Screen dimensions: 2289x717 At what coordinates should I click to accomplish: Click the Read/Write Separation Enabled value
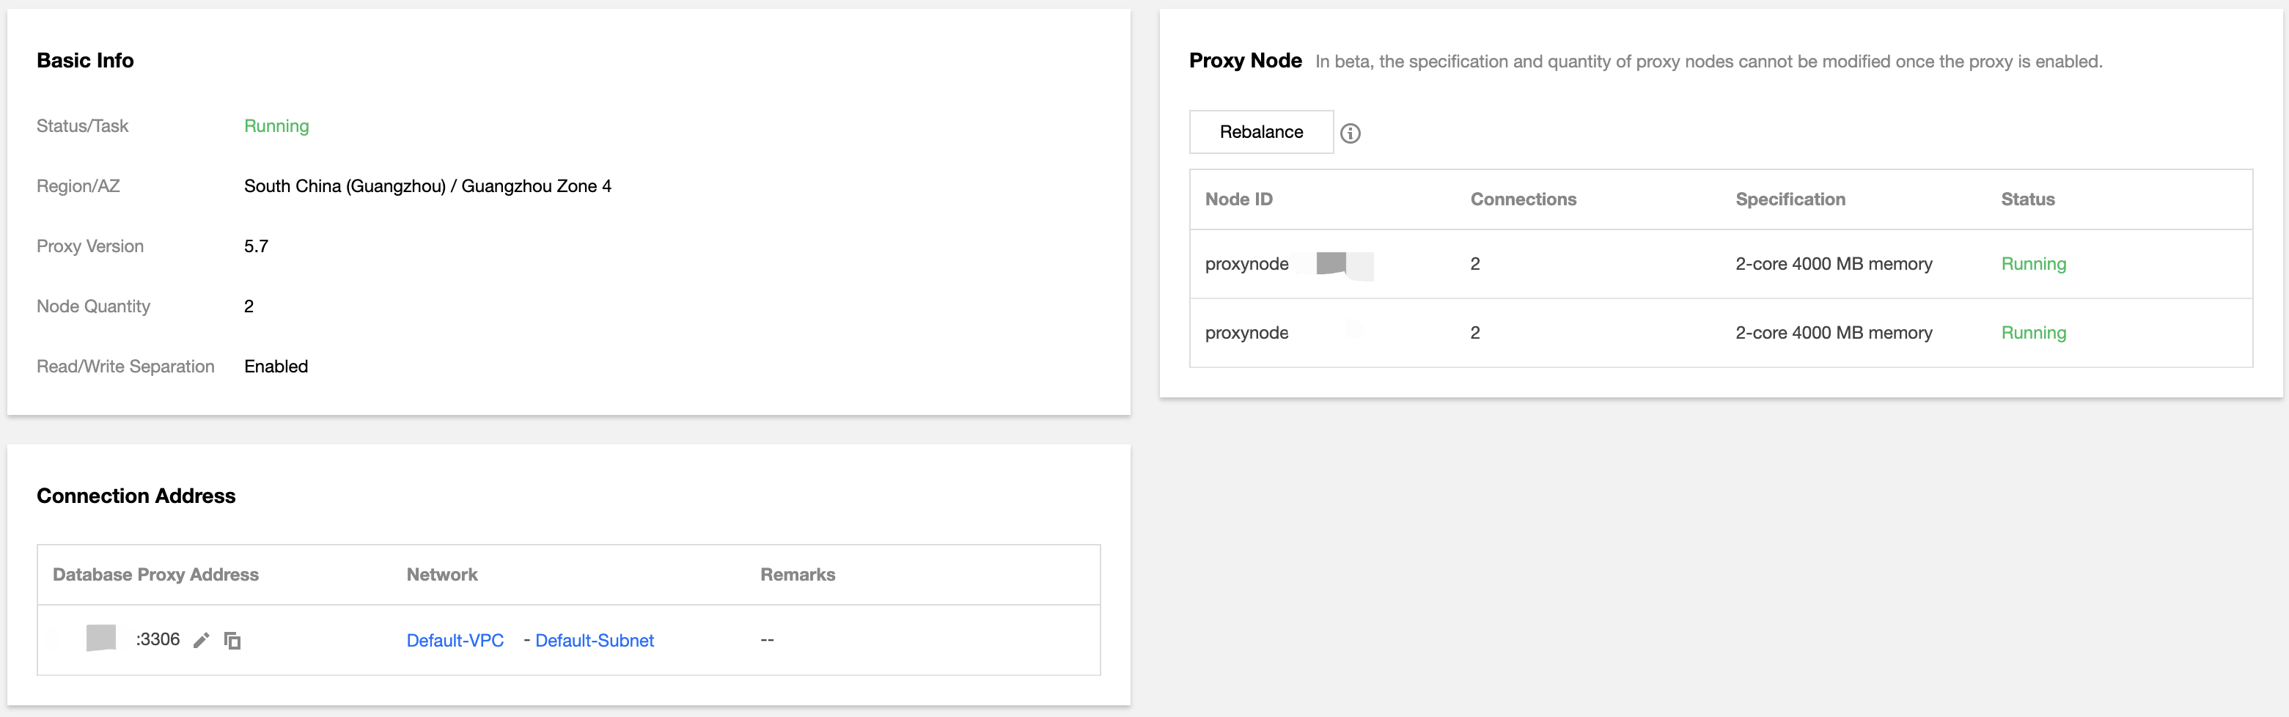point(276,367)
